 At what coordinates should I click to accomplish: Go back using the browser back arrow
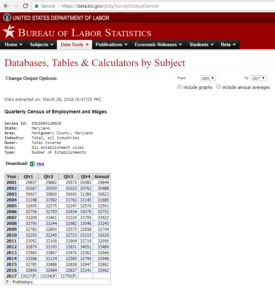tap(6, 6)
